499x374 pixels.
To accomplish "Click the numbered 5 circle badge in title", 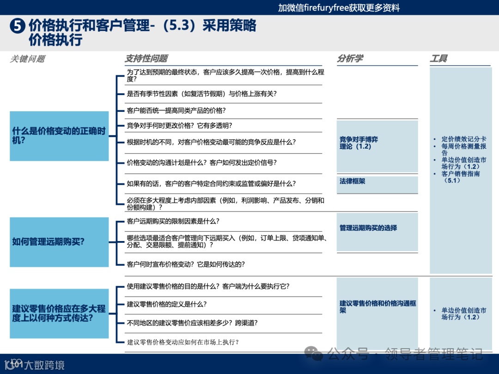I will click(18, 26).
